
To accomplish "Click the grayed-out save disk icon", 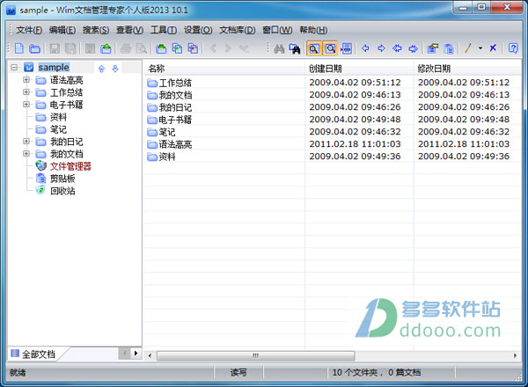I will click(55, 48).
